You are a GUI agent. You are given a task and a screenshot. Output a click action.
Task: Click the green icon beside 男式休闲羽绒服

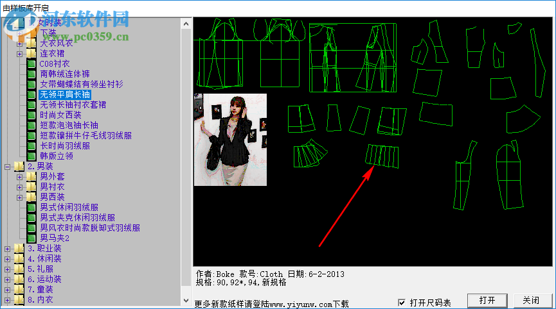point(31,208)
